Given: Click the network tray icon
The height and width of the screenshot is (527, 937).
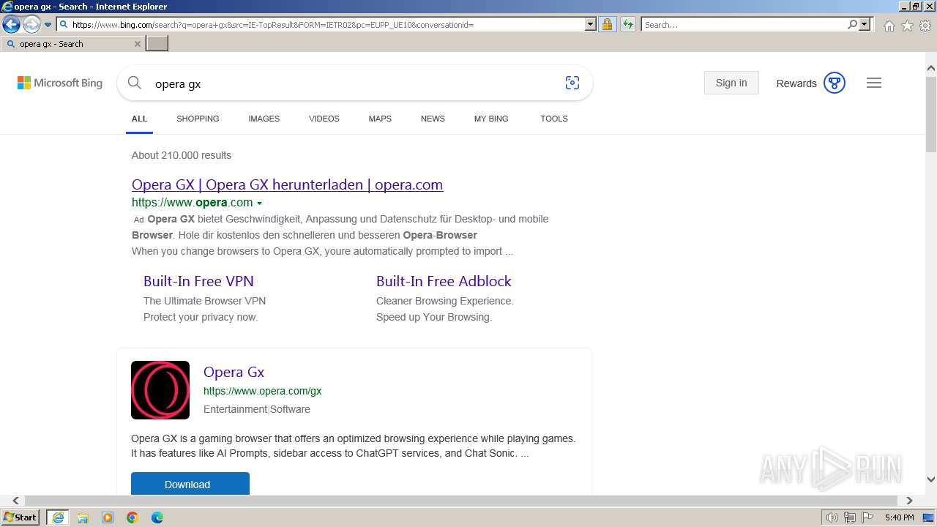Looking at the screenshot, I should pos(849,517).
